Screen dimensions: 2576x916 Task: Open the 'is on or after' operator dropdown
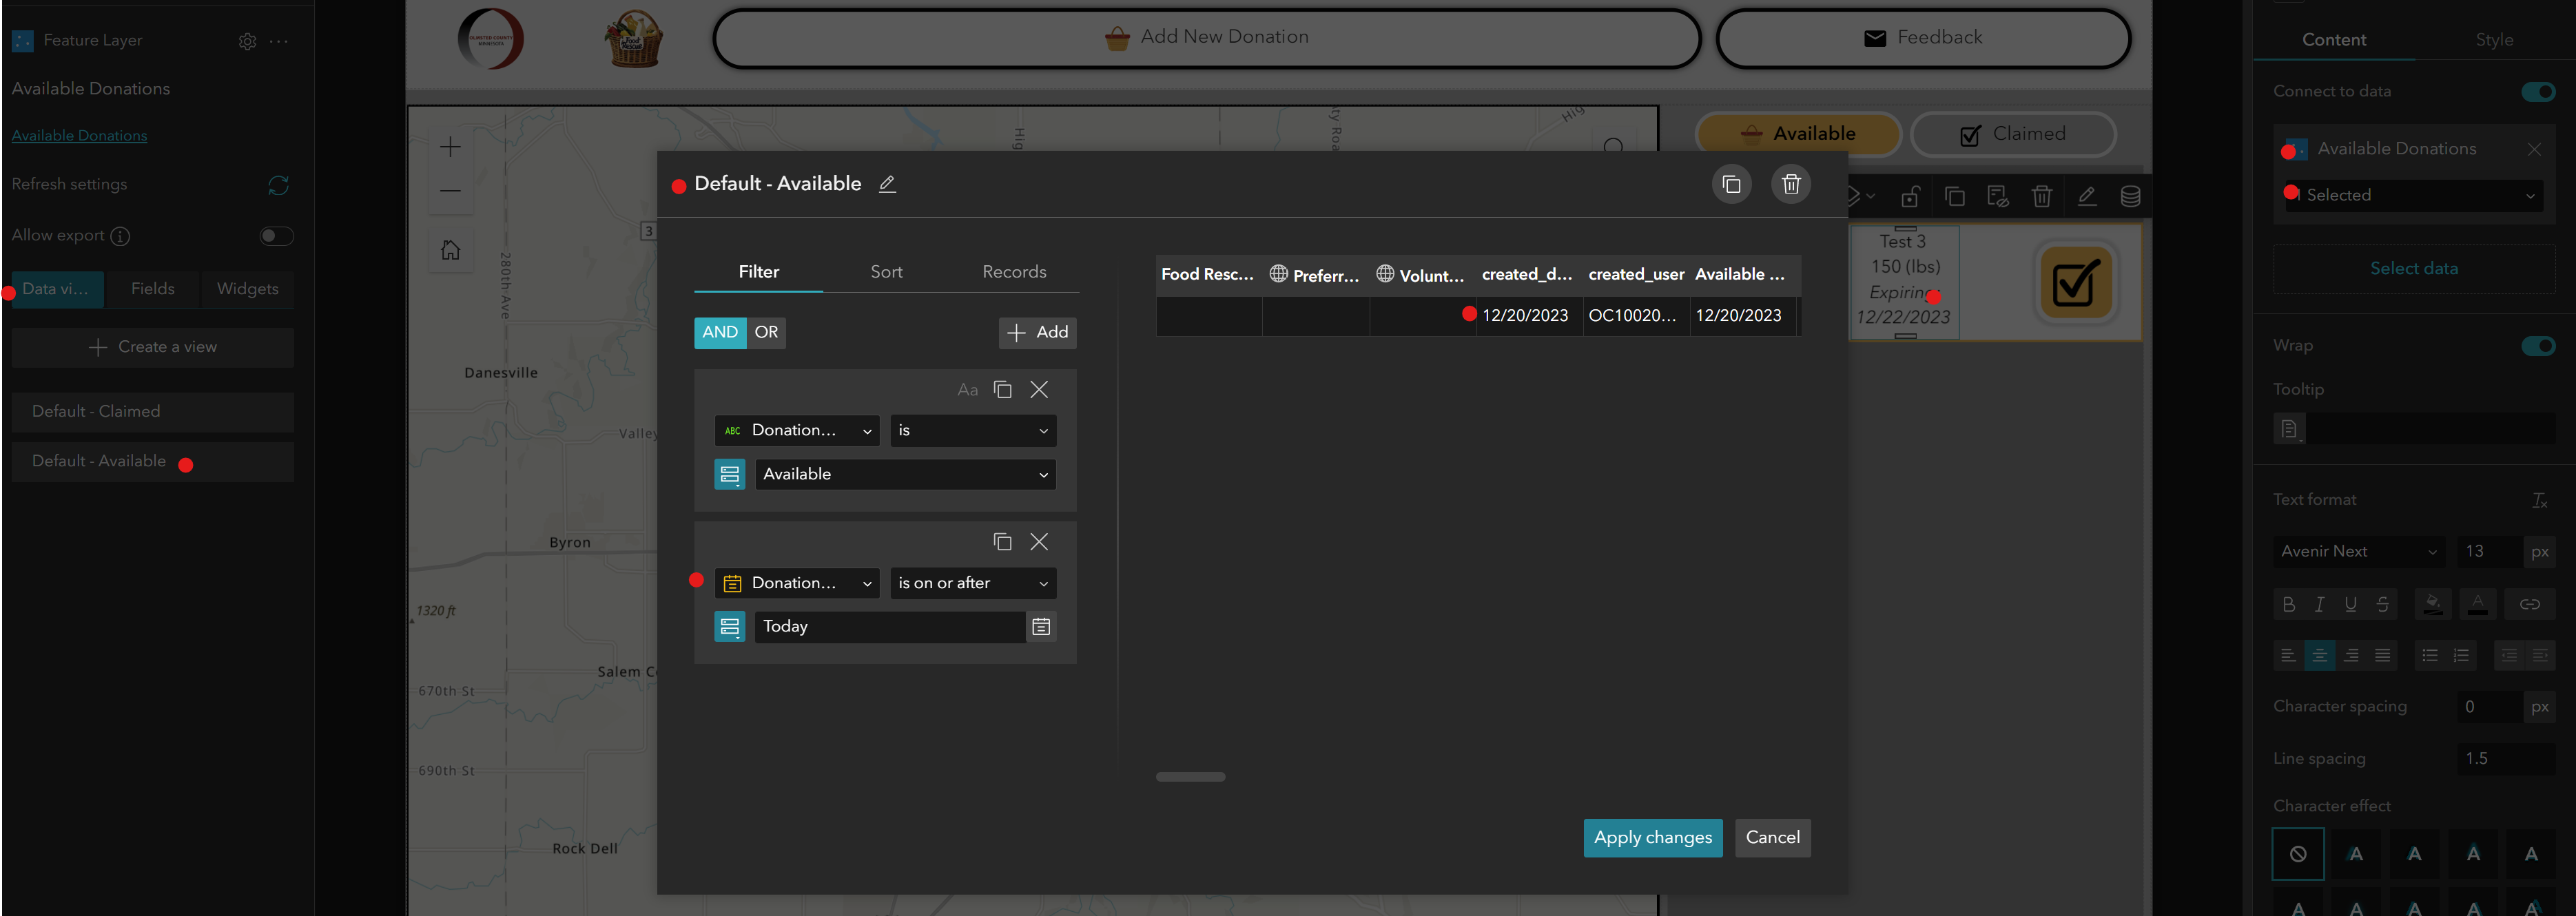972,583
